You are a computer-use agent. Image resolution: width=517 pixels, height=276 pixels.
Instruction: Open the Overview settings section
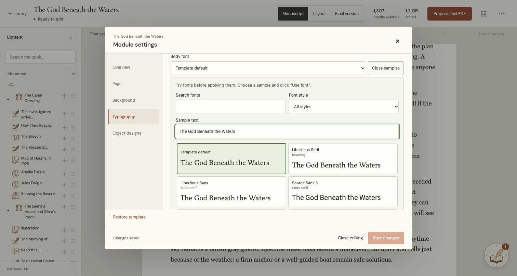coord(133,67)
